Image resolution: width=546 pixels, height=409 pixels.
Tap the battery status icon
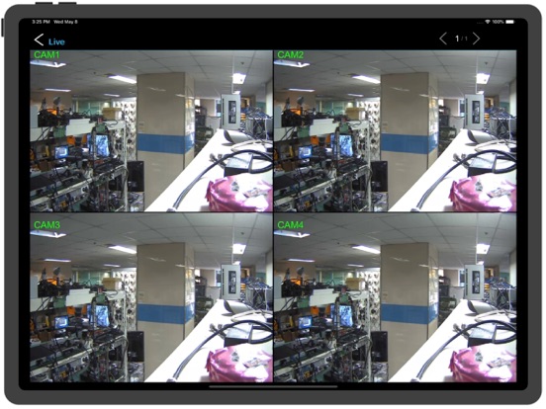(510, 22)
